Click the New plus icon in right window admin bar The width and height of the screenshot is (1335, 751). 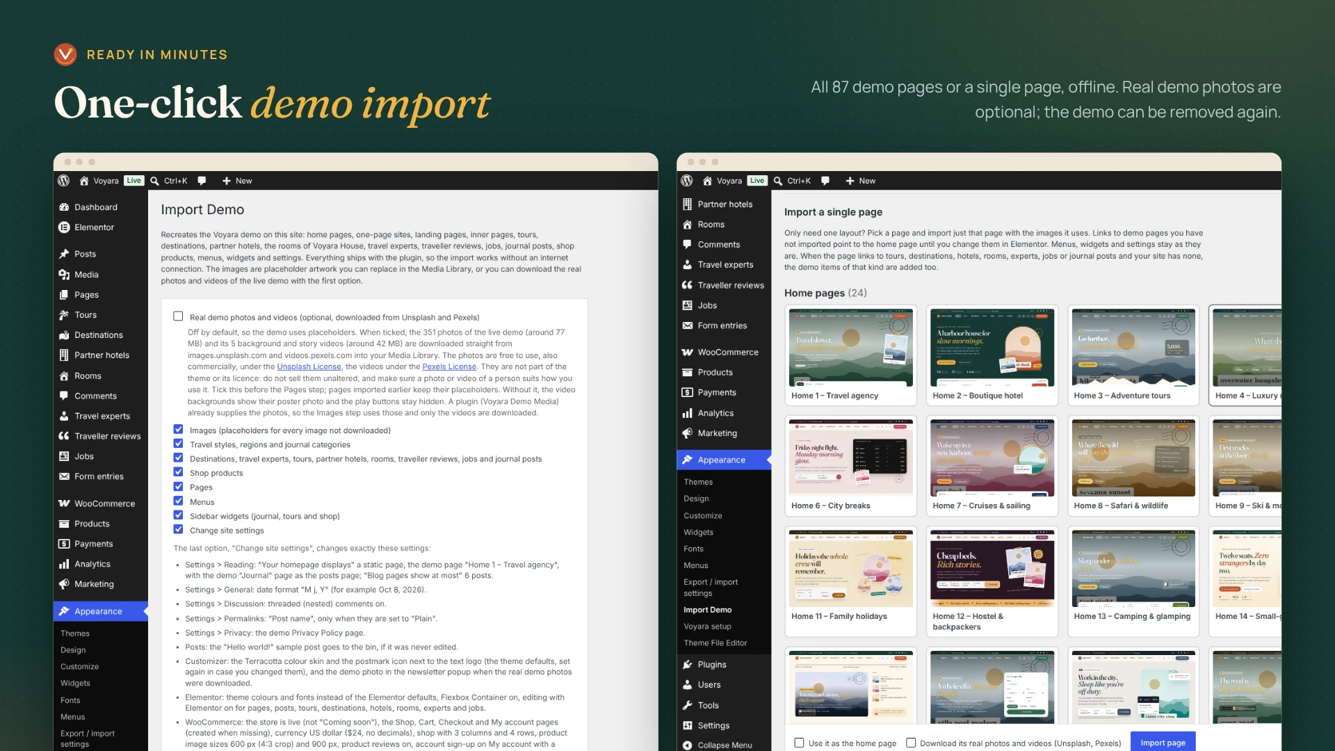click(850, 181)
